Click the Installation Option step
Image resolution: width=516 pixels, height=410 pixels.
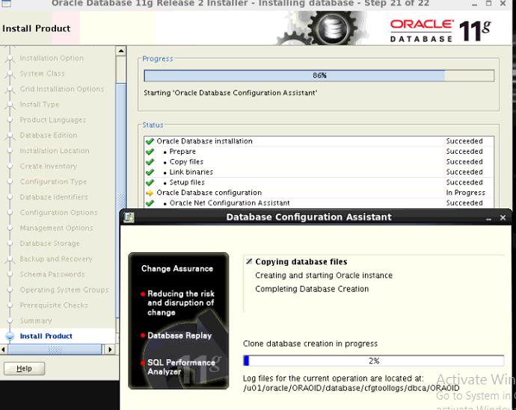(x=52, y=58)
